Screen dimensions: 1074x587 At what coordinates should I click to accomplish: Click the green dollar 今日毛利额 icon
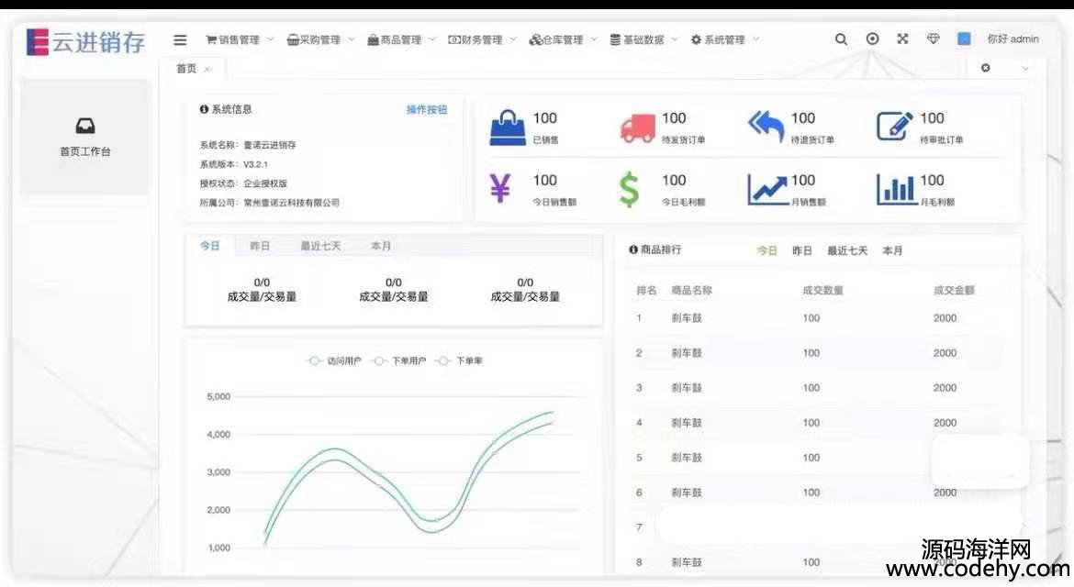click(x=629, y=190)
